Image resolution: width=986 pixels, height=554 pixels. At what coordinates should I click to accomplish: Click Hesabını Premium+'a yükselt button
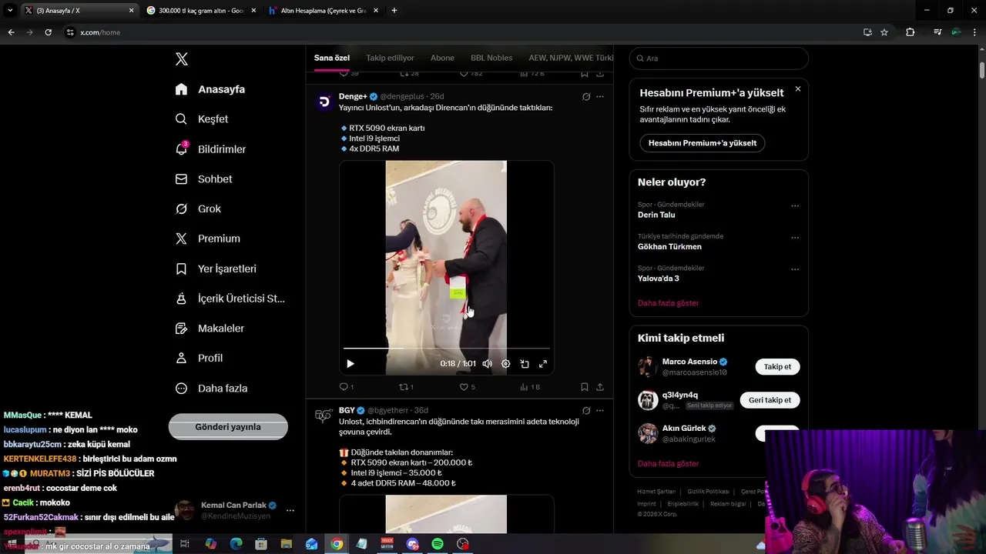click(x=703, y=143)
